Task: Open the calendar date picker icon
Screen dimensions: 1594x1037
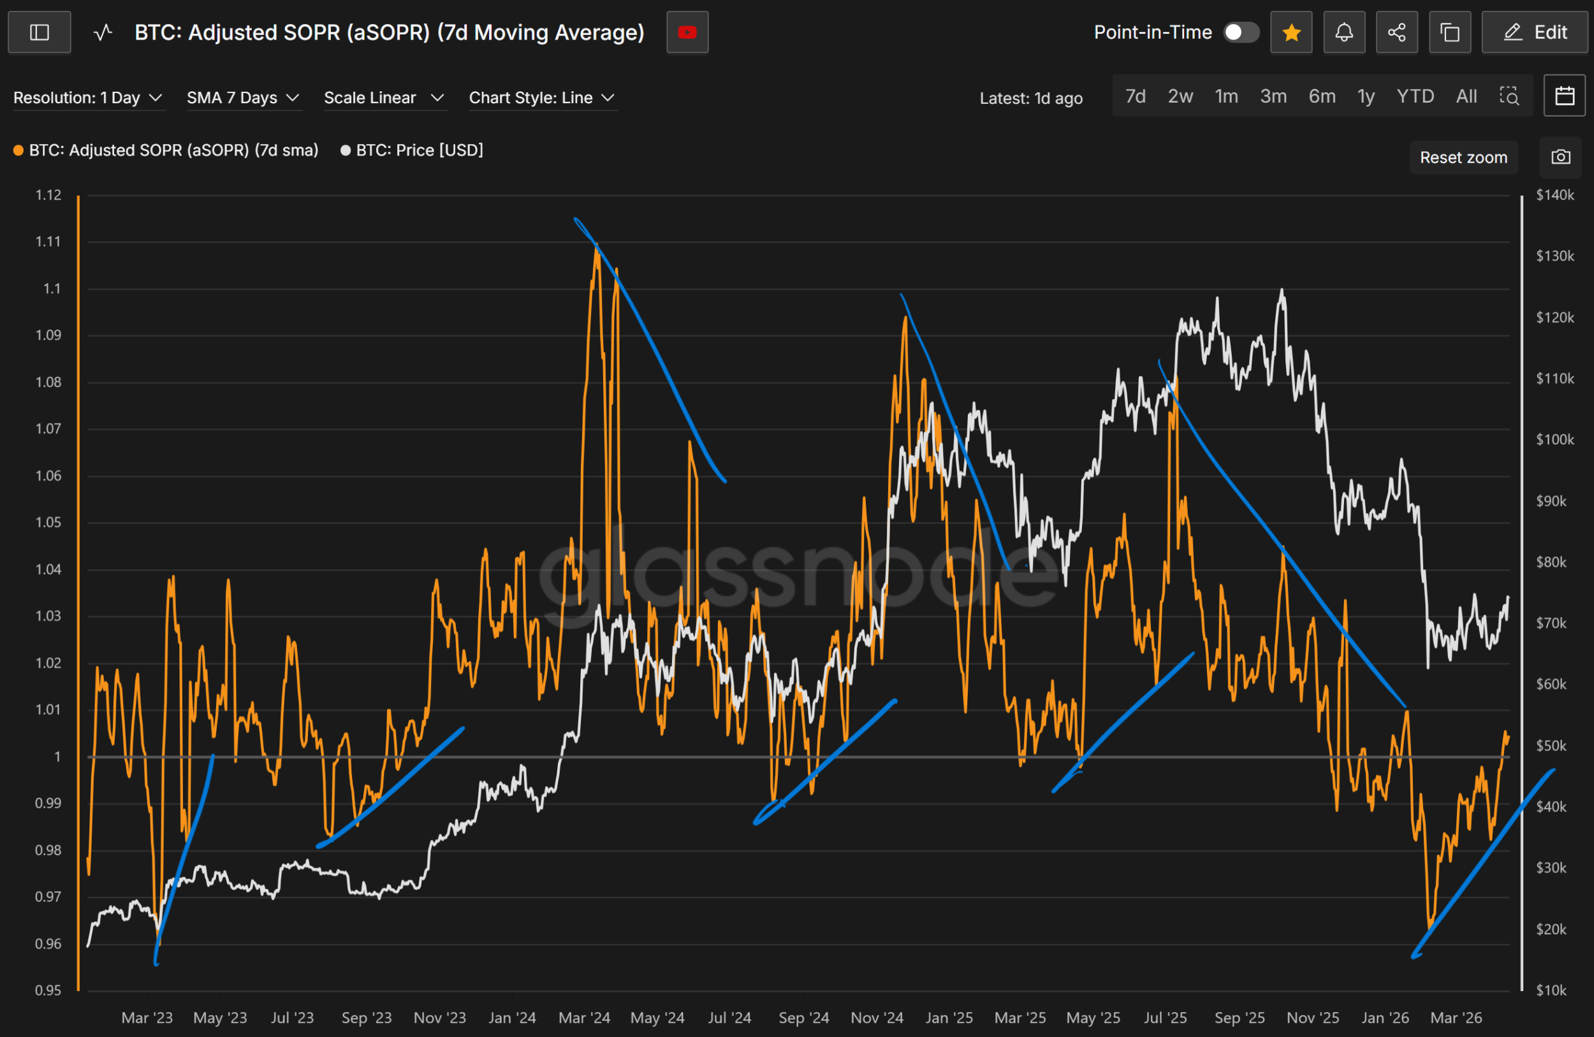Action: pyautogui.click(x=1565, y=96)
